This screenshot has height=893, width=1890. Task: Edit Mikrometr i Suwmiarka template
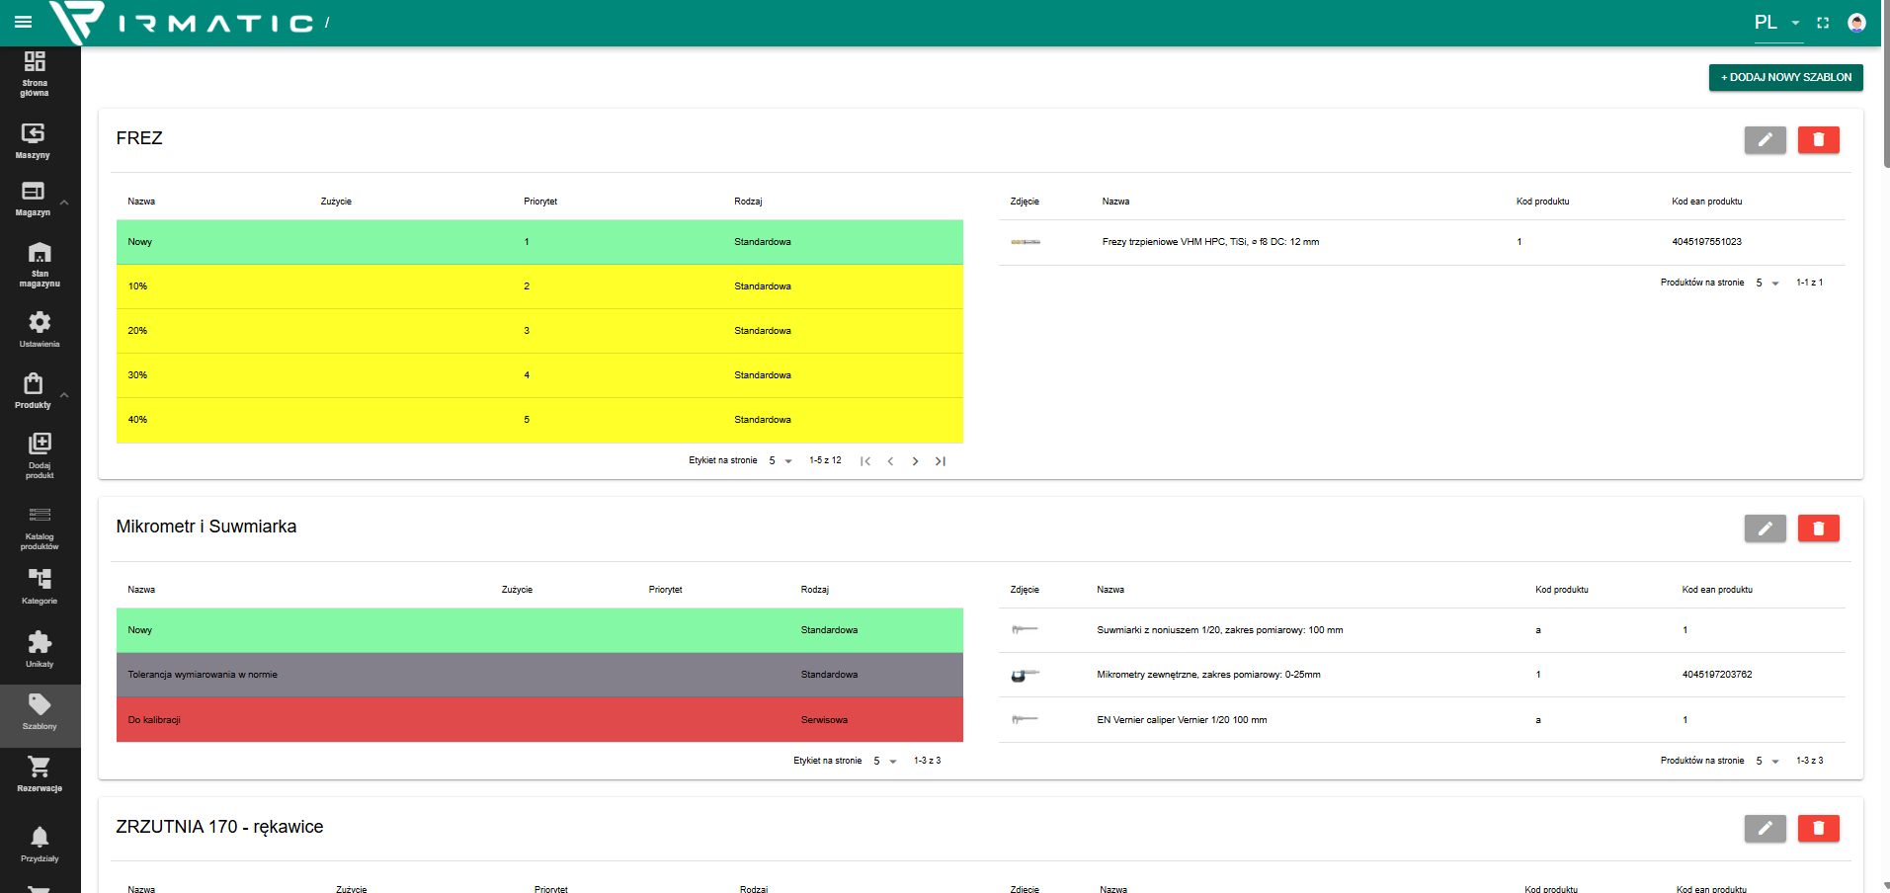click(x=1765, y=528)
